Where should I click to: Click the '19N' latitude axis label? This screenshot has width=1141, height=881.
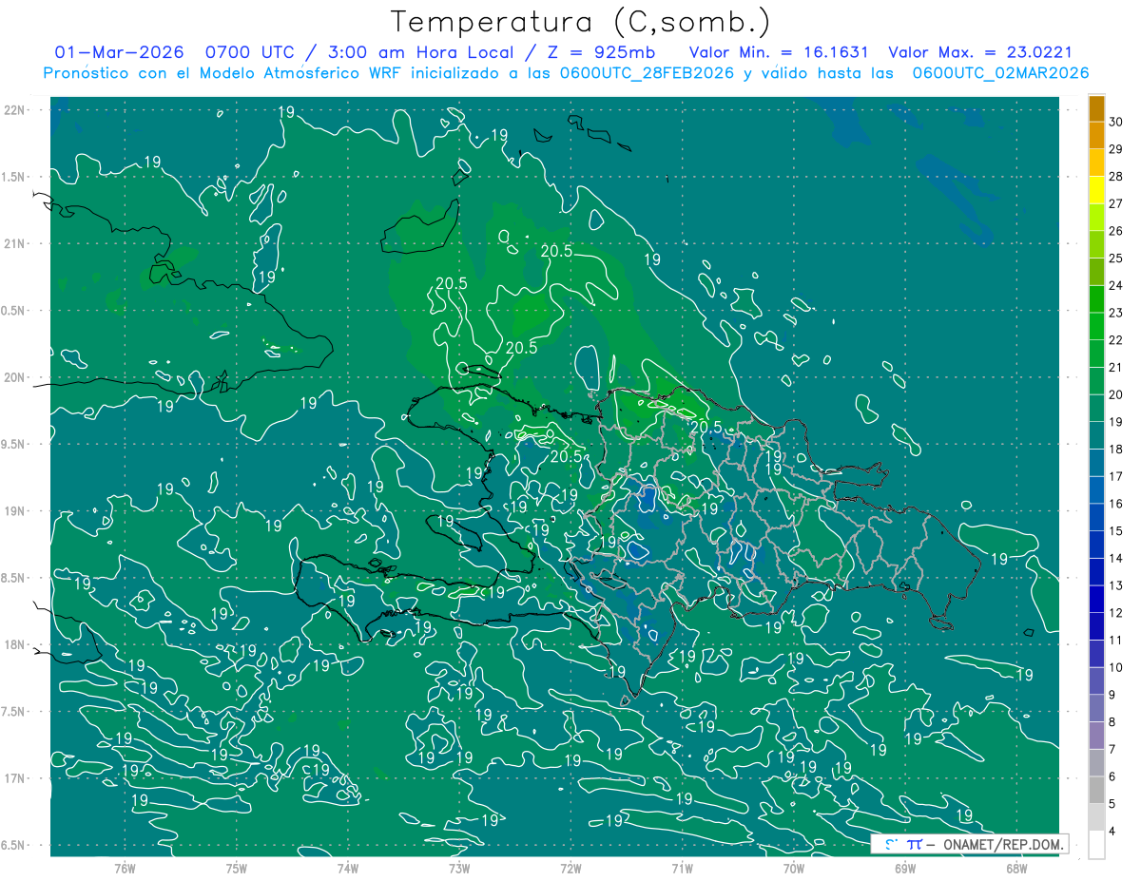[x=16, y=511]
